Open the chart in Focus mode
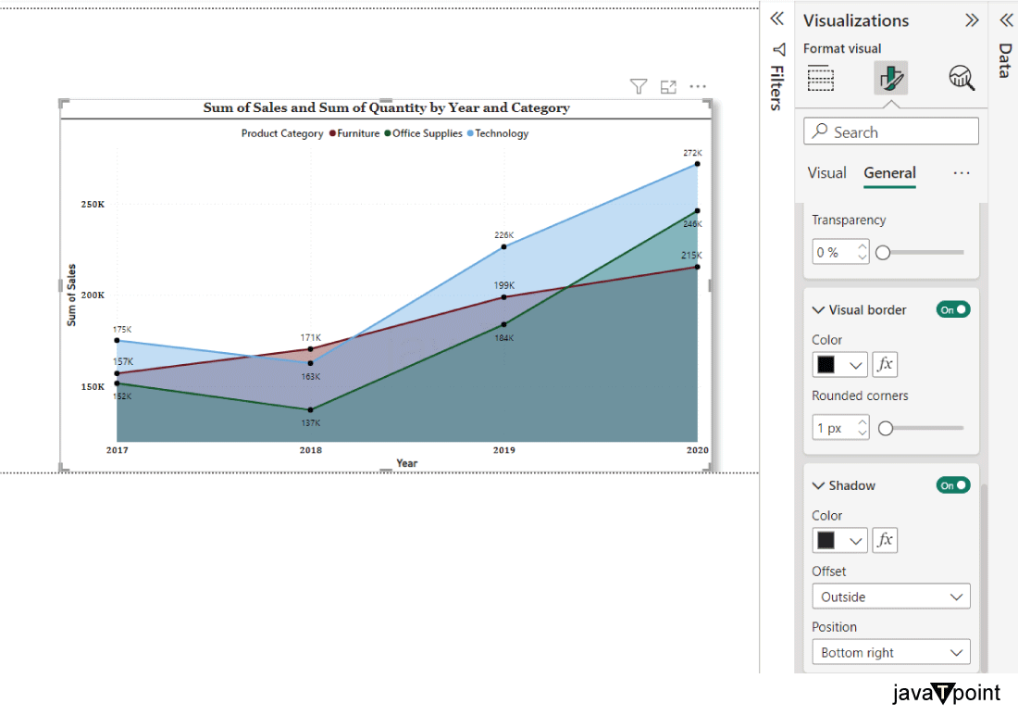 [x=668, y=86]
